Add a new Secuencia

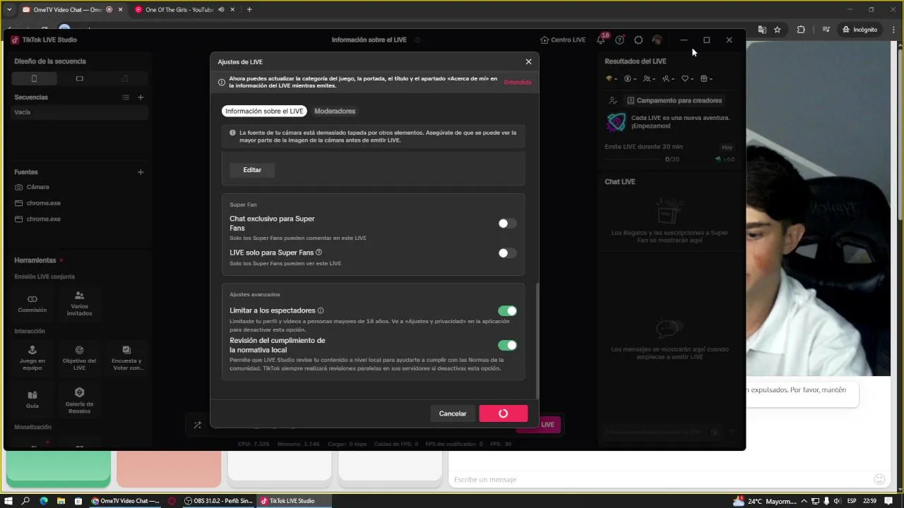pos(141,97)
